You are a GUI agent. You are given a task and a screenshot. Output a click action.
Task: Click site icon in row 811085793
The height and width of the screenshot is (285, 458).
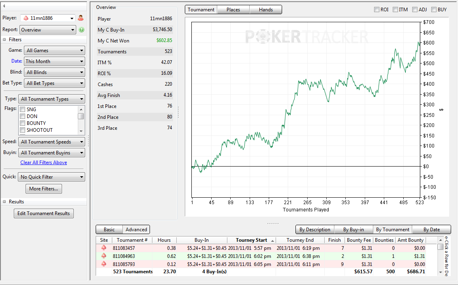click(104, 264)
